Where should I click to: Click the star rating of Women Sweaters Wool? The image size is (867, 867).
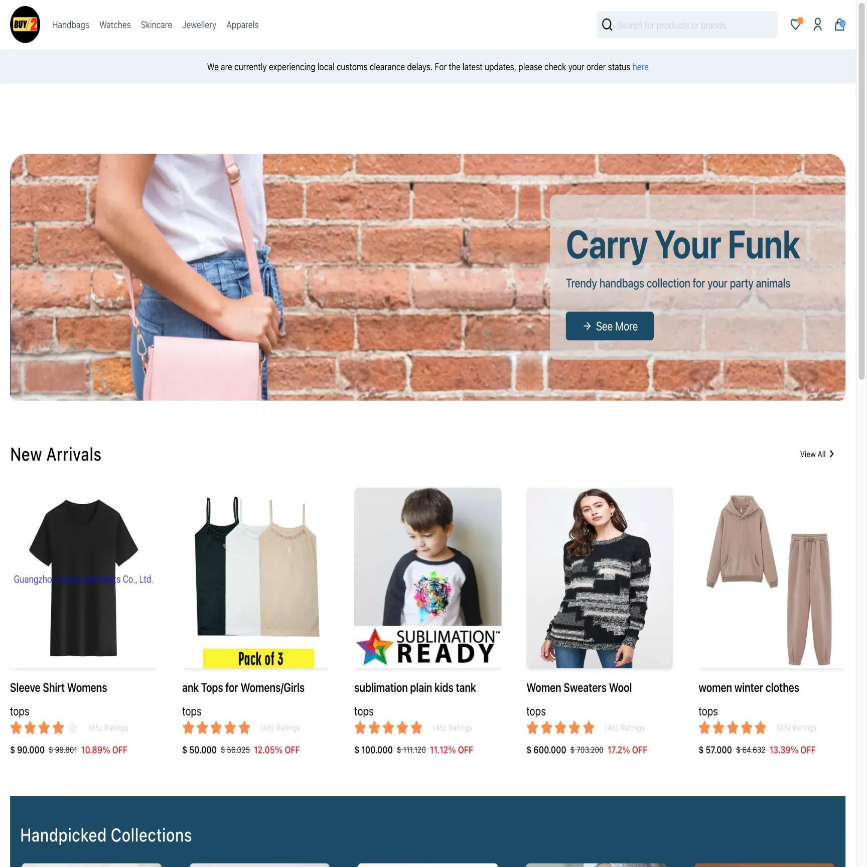(x=560, y=728)
